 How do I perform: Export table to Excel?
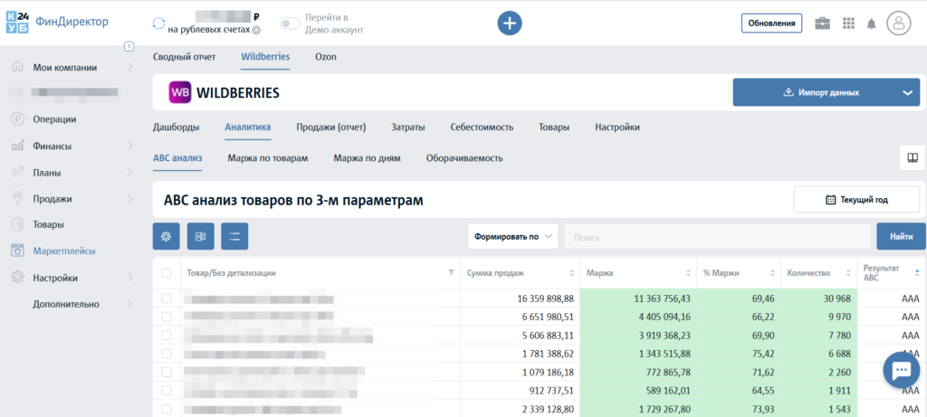point(200,236)
